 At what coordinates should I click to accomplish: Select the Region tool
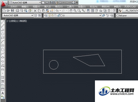tap(3, 85)
